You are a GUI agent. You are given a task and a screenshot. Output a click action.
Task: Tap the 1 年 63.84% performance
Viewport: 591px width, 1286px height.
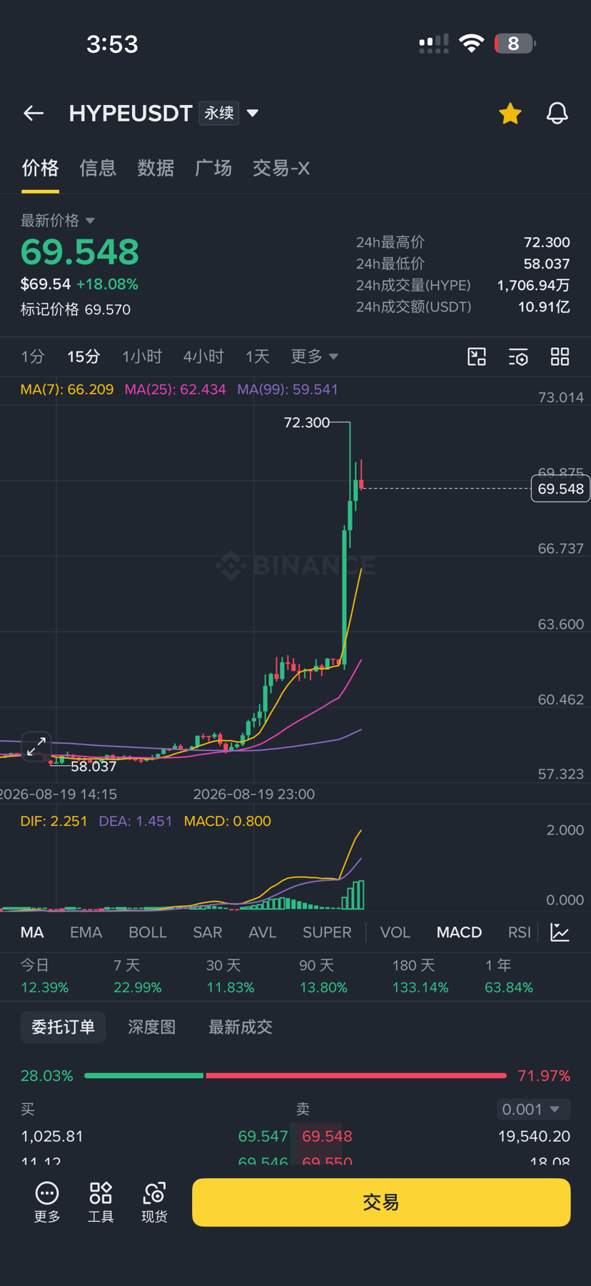coord(509,977)
